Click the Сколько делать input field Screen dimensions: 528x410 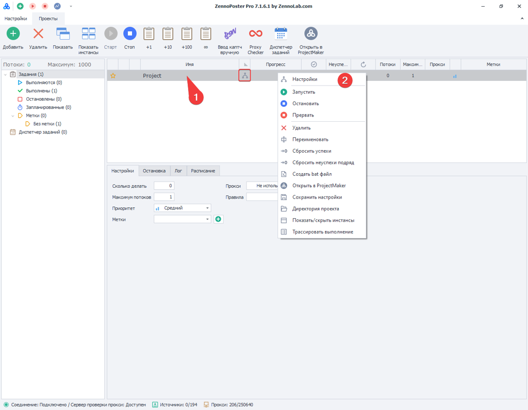[164, 186]
